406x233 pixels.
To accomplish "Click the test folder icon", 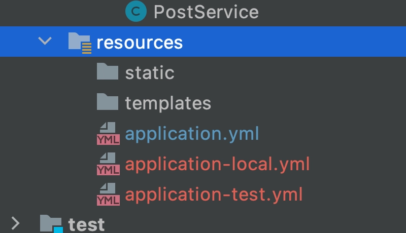I will [x=51, y=223].
